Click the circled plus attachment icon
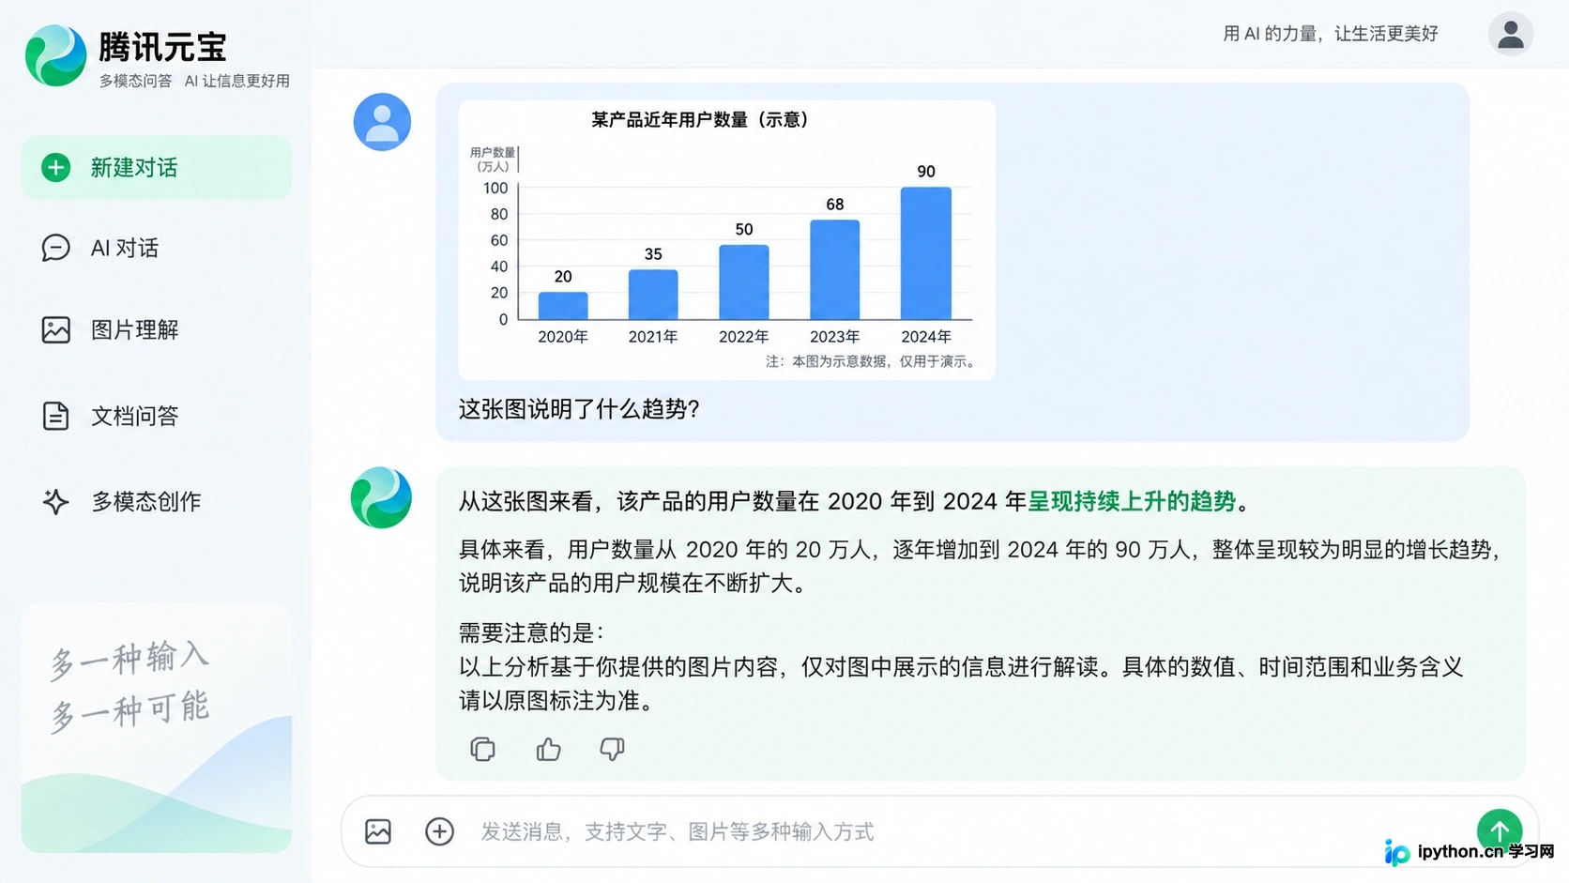This screenshot has width=1569, height=883. 439,831
